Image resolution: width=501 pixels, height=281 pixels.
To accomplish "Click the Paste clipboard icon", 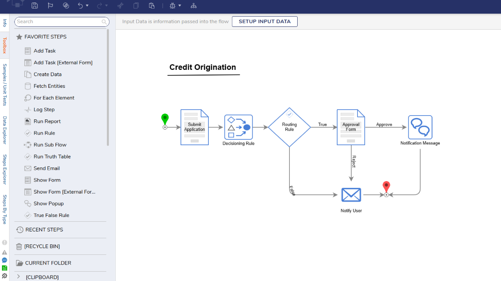I will (x=152, y=5).
